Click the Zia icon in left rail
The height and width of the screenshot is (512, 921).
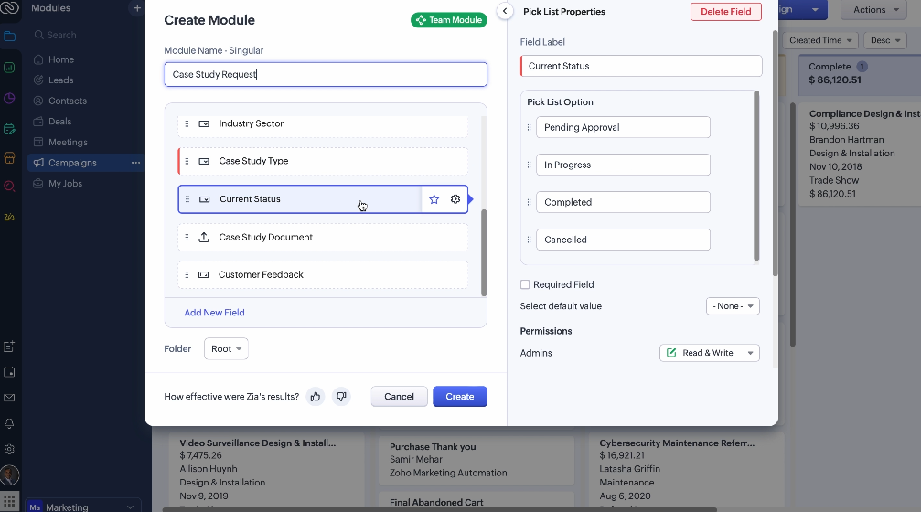click(9, 218)
